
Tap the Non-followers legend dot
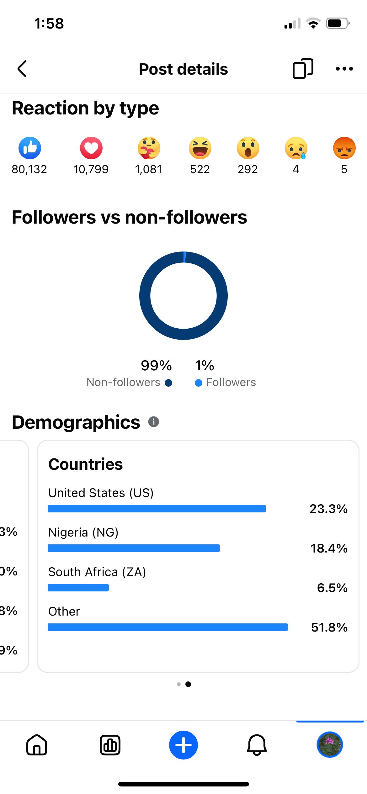click(168, 383)
